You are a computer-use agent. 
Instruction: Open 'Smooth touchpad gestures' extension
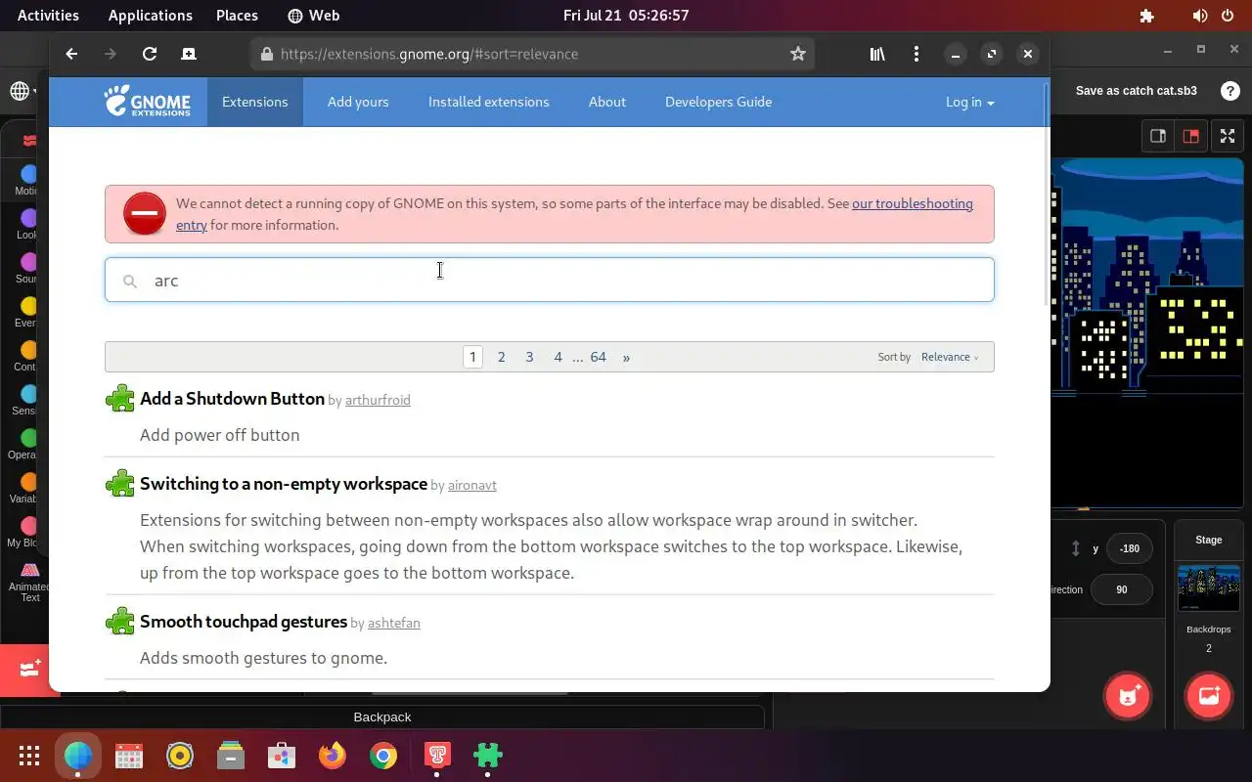(244, 622)
